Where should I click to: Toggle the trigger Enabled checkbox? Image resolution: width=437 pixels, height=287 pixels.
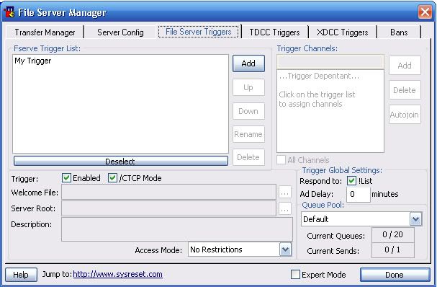pos(66,178)
